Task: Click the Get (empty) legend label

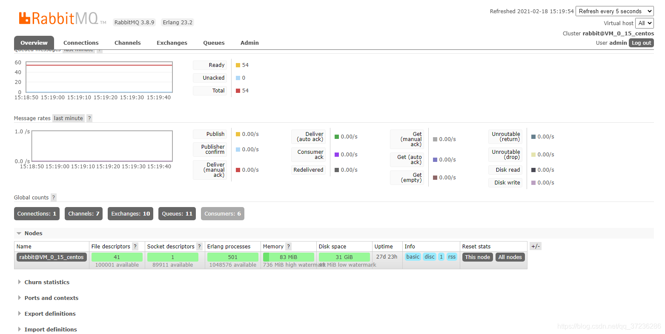Action: (407, 178)
